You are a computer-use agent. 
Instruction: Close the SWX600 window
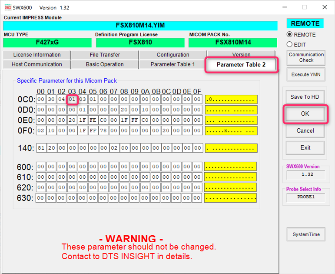(x=325, y=7)
